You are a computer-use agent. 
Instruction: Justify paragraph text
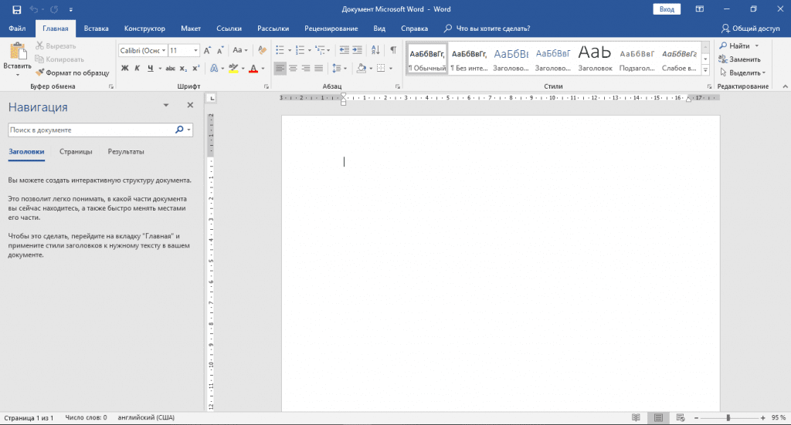(319, 68)
